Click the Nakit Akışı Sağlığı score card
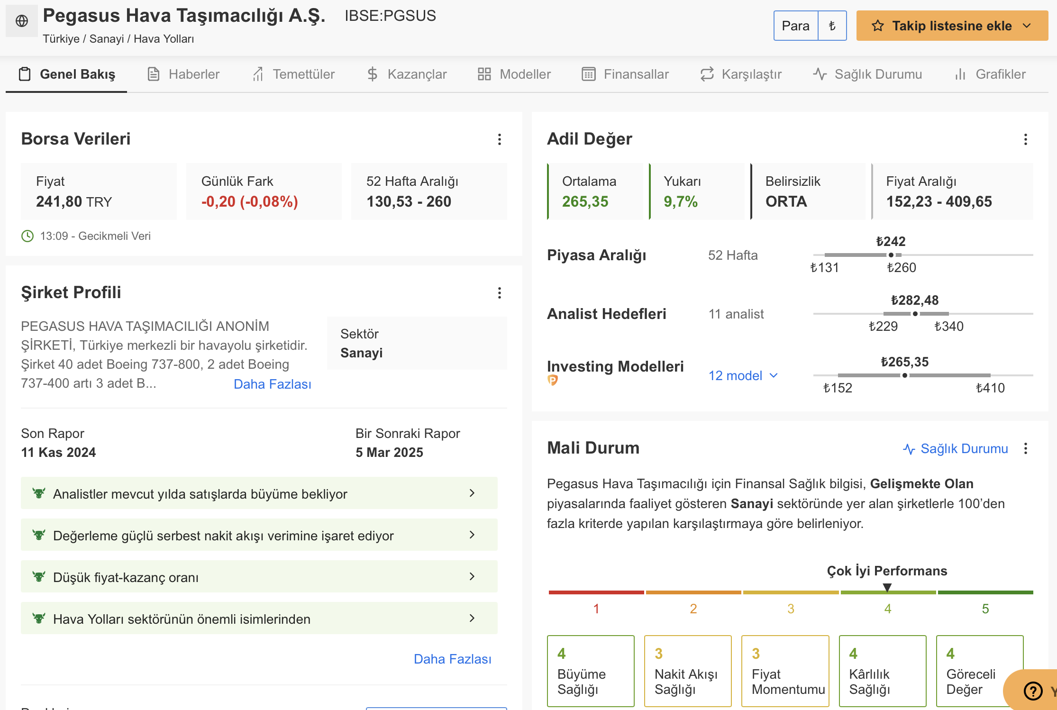Screen dimensions: 1057x710 (x=688, y=671)
